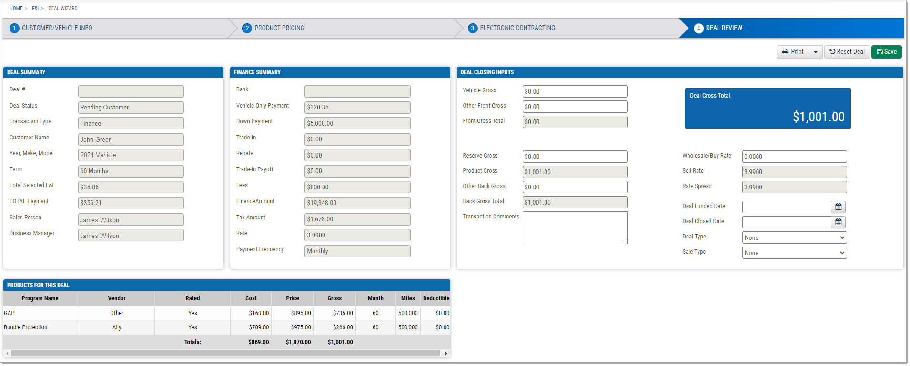Click the Tax Amount $1,678.00 field
This screenshot has height=366, width=910.
pyautogui.click(x=357, y=219)
